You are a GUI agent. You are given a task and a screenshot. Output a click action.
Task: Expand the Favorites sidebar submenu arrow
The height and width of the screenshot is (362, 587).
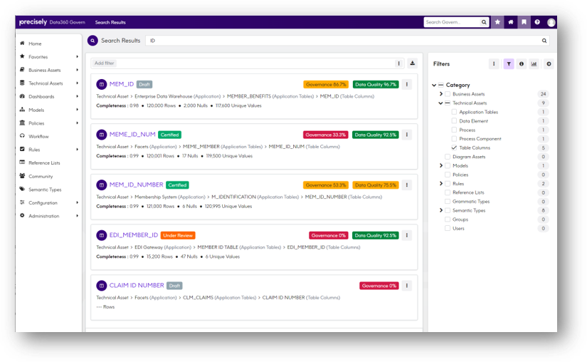coord(77,56)
